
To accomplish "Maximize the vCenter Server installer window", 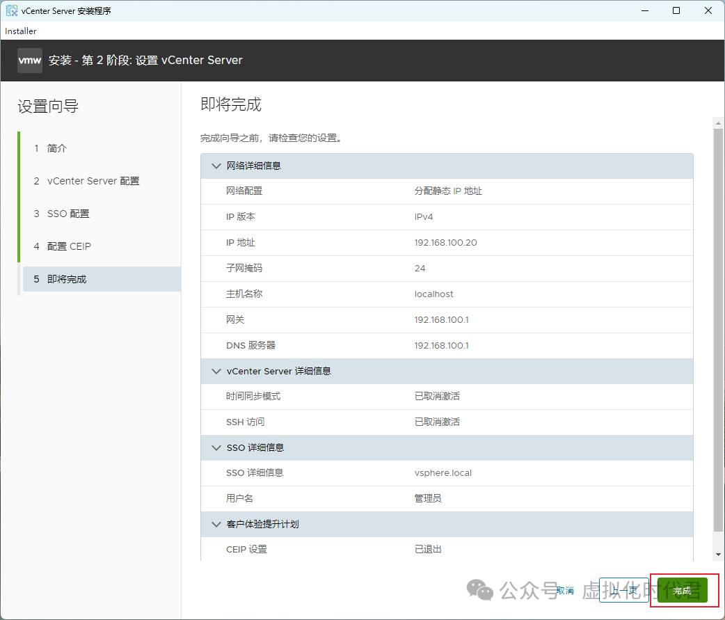I will tap(676, 10).
